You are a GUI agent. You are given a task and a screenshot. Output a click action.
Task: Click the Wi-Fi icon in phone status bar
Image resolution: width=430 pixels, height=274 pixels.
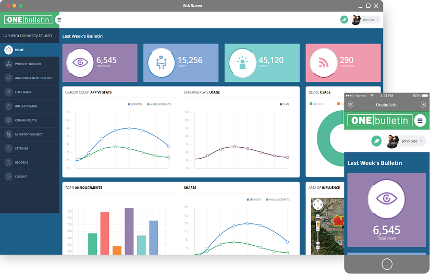(372, 96)
